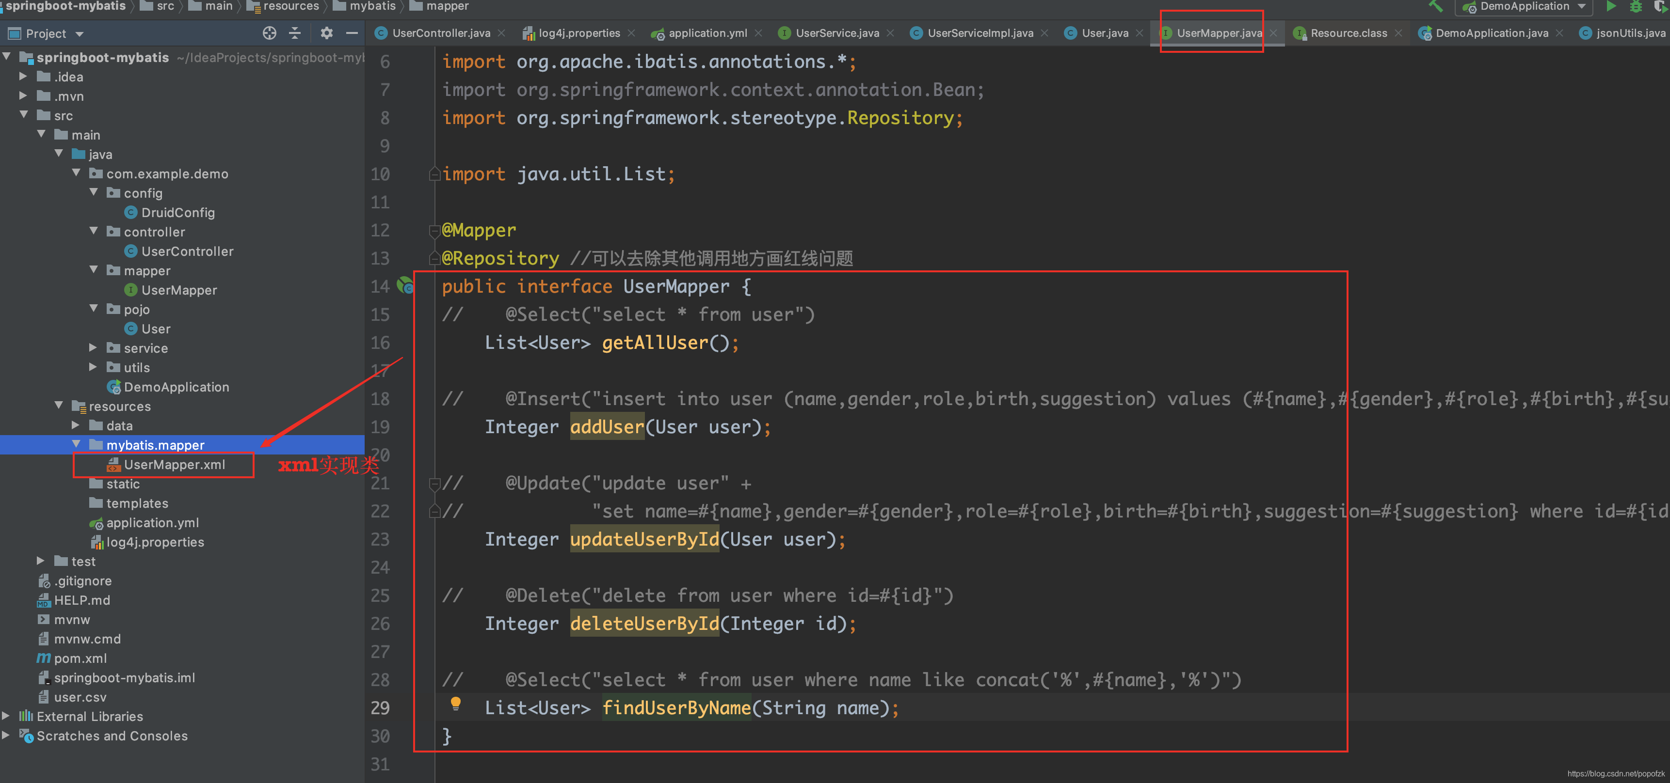Click the springboot-mybatis breadcrumb
The width and height of the screenshot is (1670, 783).
coord(65,6)
